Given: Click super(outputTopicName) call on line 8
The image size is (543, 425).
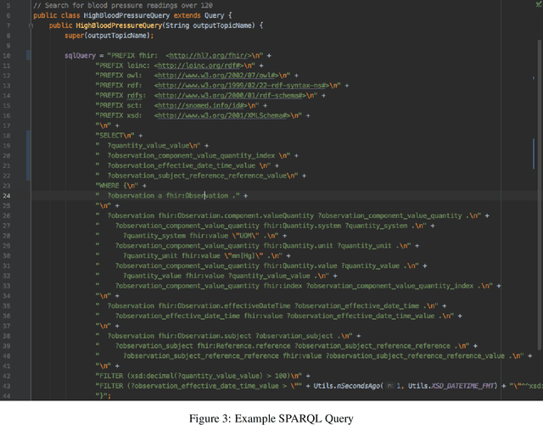Looking at the screenshot, I should click(100, 36).
